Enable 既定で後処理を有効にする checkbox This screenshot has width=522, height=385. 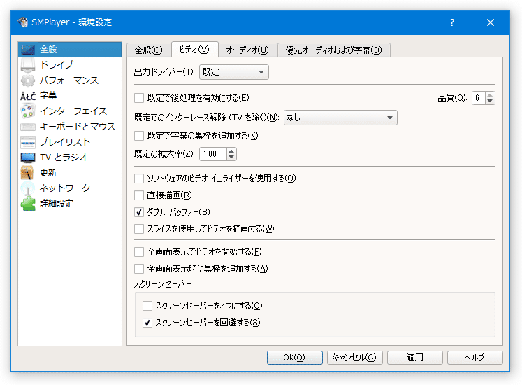coord(139,98)
